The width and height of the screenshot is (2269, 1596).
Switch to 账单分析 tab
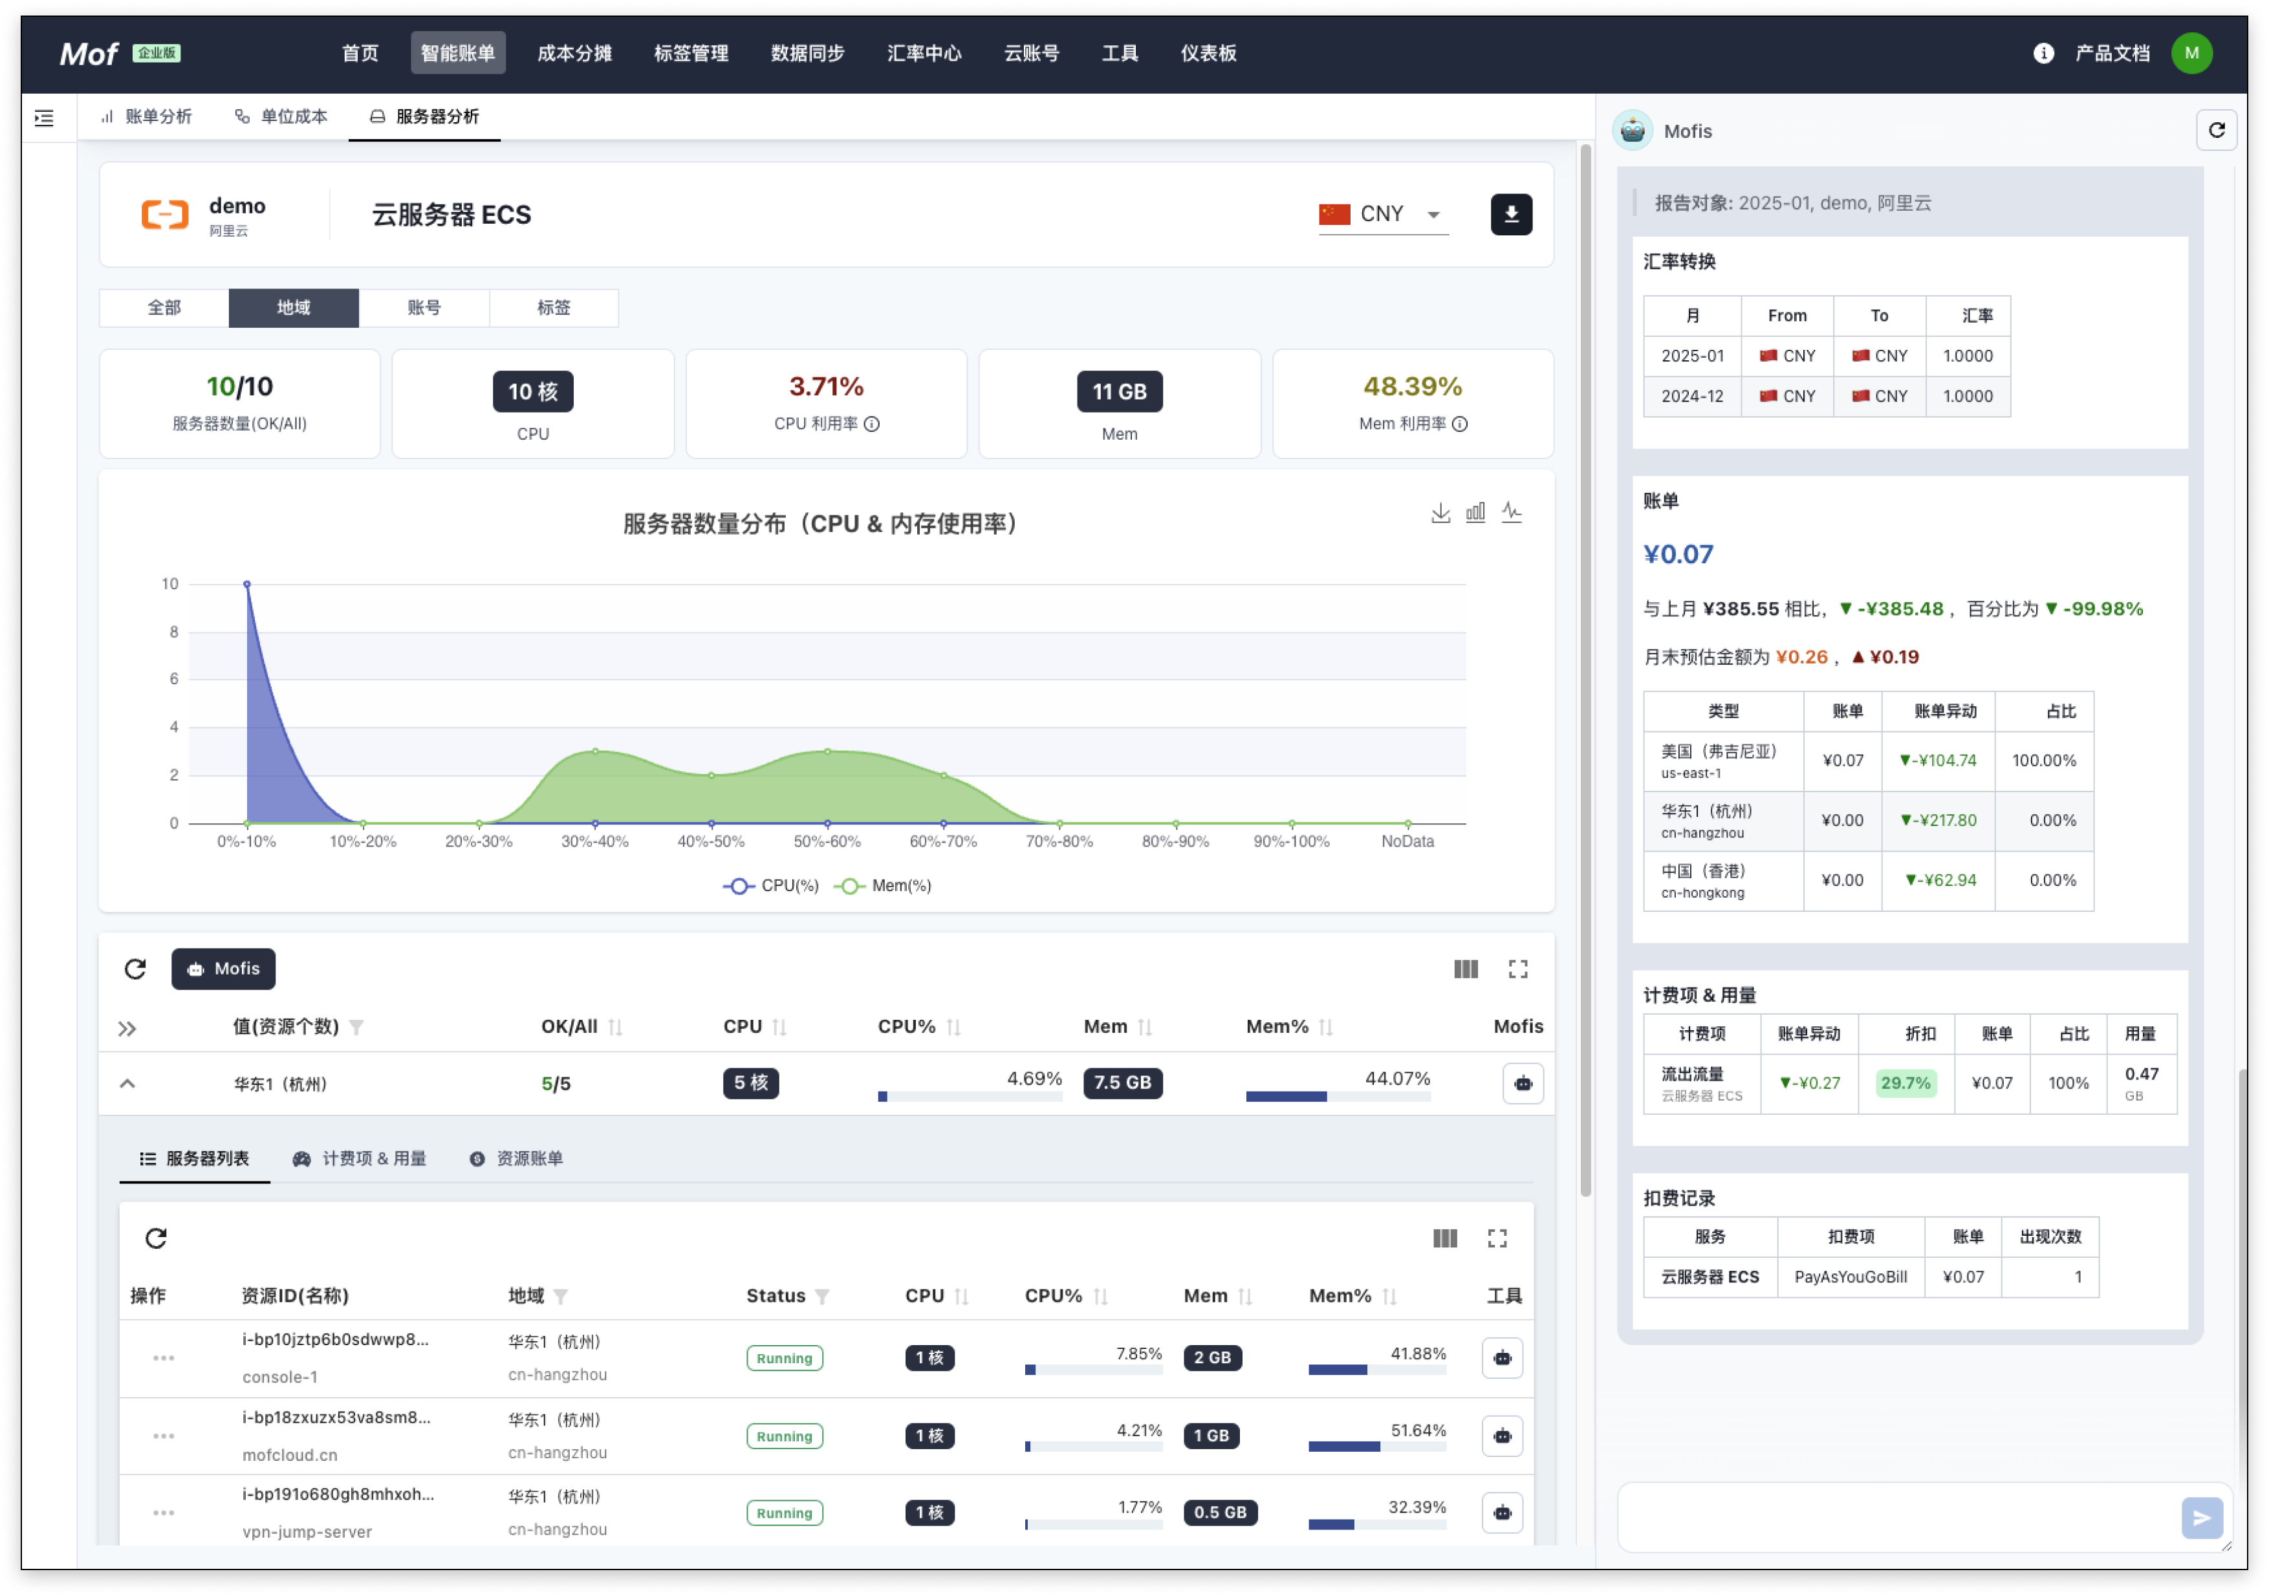(146, 116)
